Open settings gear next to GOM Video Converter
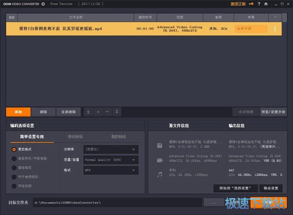 tap(43, 4)
